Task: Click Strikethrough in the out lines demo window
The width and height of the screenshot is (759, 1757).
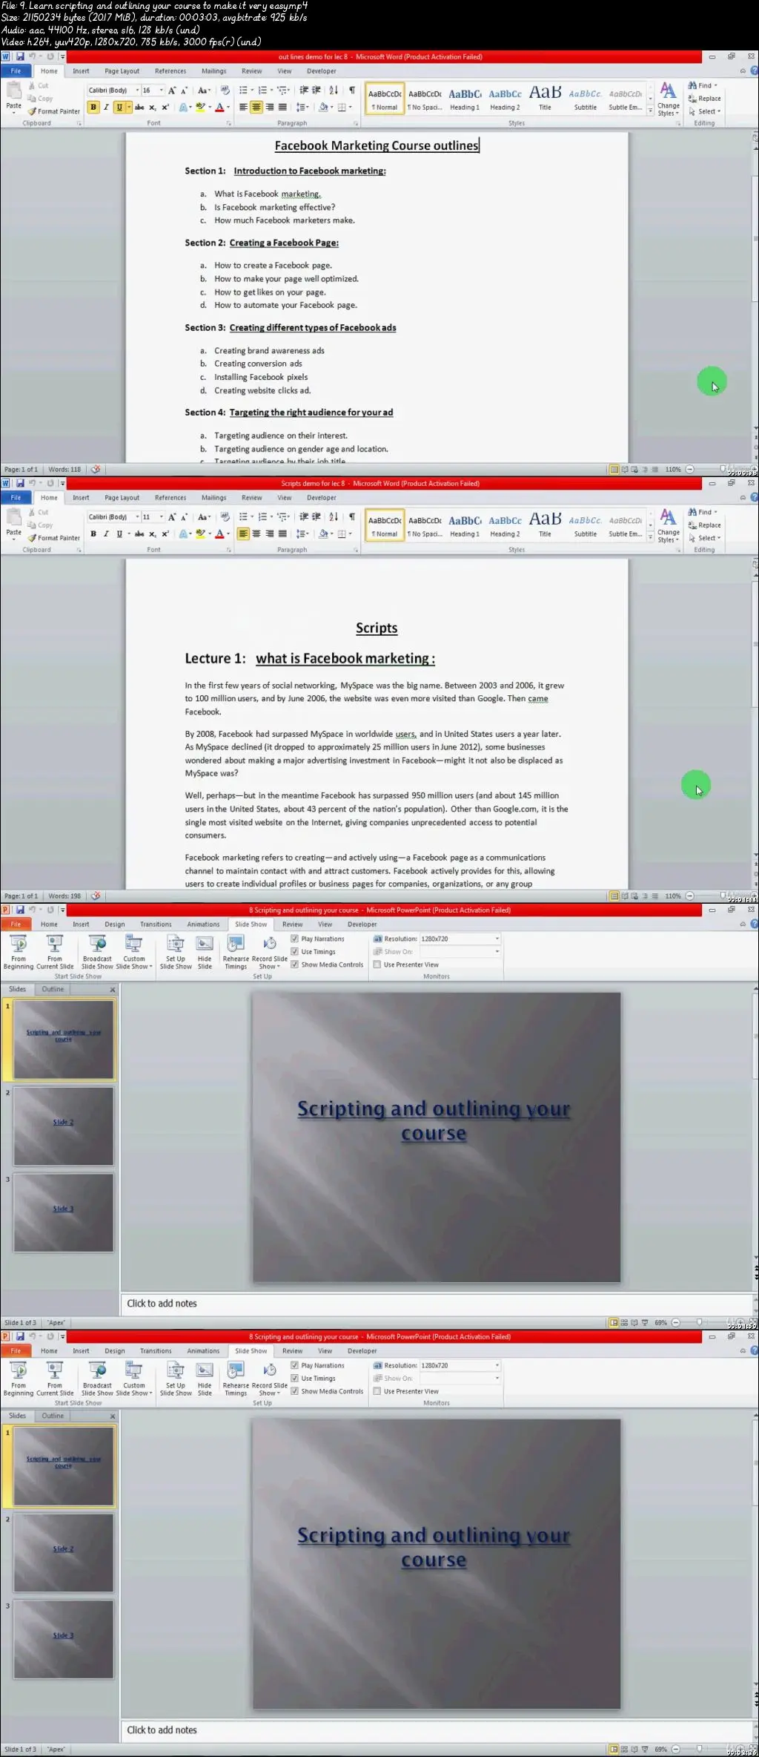Action: [139, 107]
